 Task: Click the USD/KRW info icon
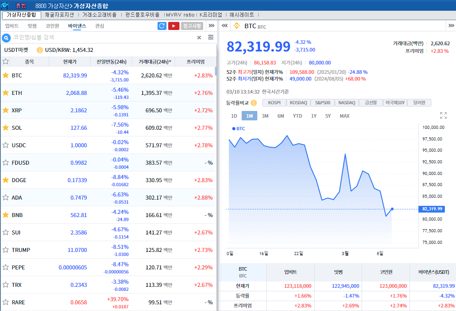pyautogui.click(x=40, y=50)
